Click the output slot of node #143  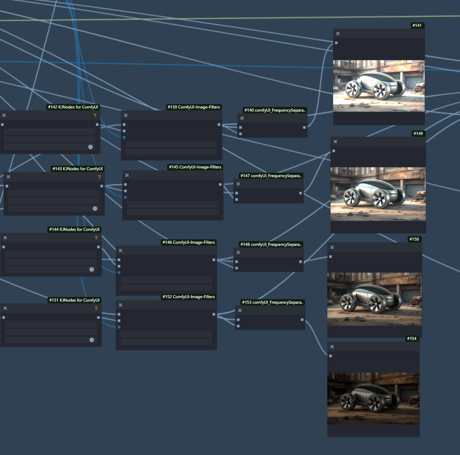point(102,186)
